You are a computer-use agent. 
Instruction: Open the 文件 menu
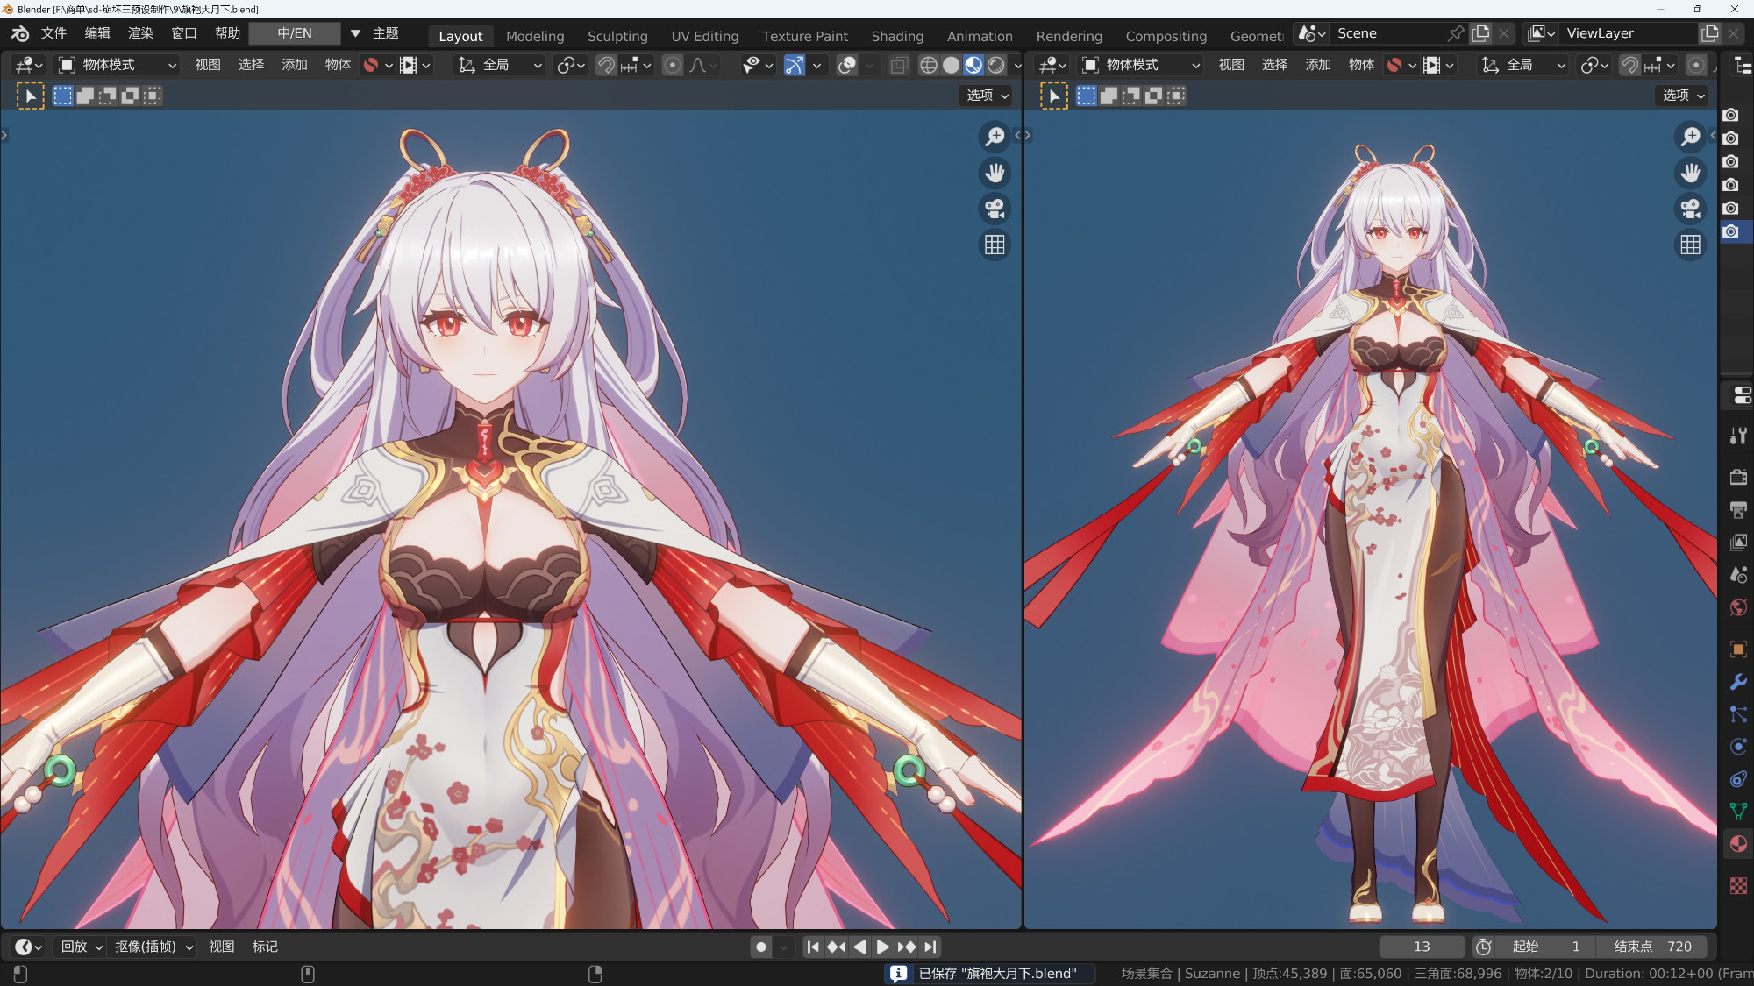coord(53,33)
